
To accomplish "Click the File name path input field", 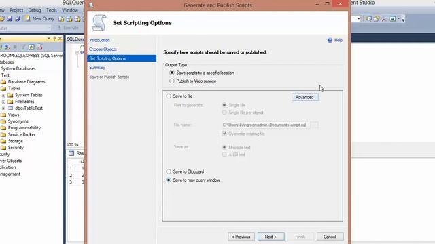I will (265, 125).
